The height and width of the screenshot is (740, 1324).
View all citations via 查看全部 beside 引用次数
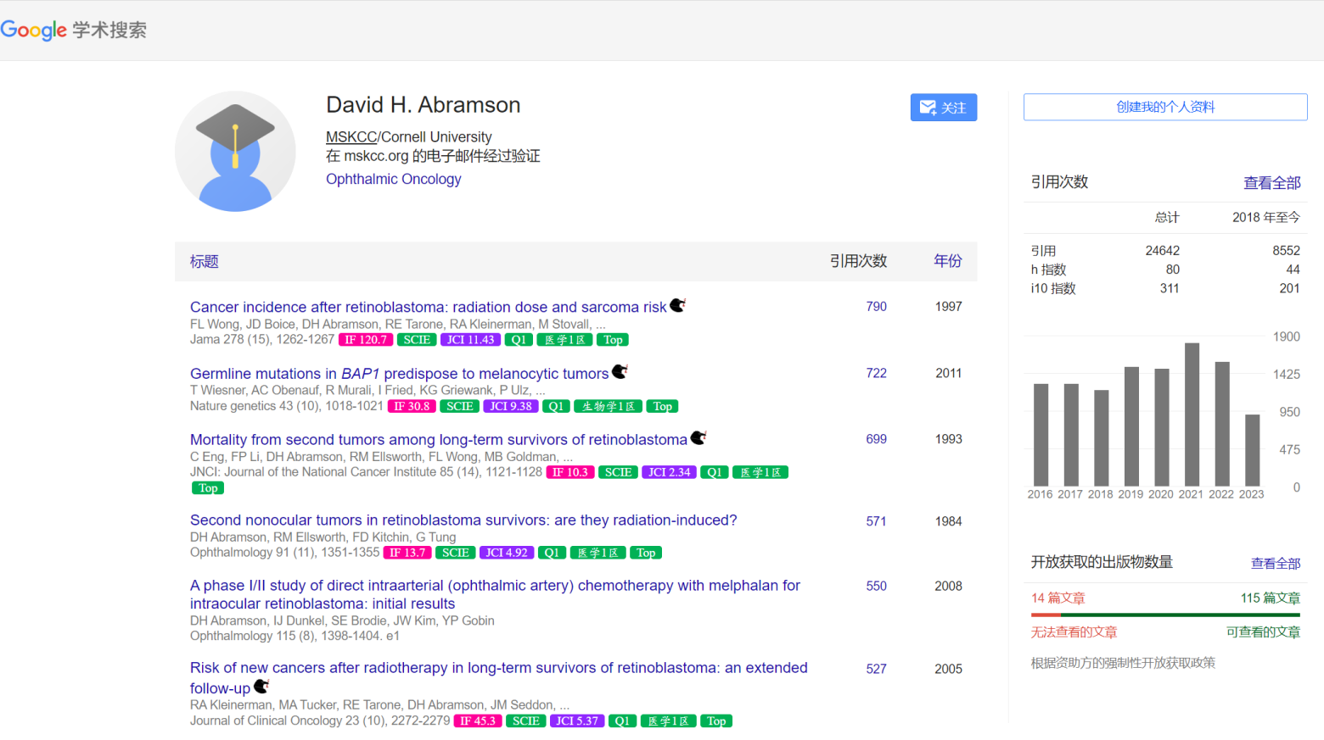click(x=1271, y=183)
